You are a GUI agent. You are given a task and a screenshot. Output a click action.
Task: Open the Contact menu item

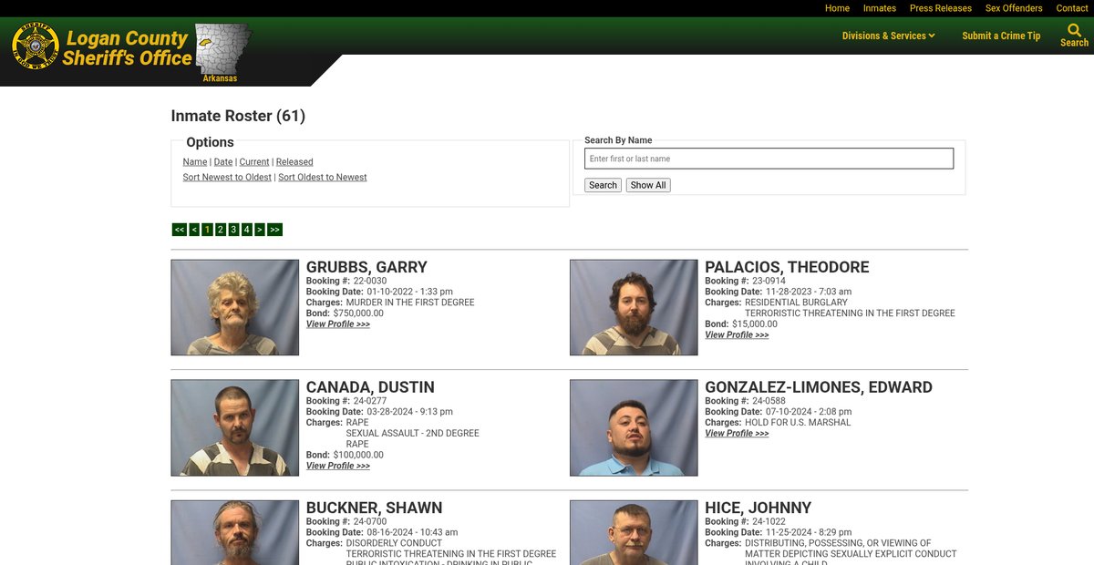coord(1072,8)
